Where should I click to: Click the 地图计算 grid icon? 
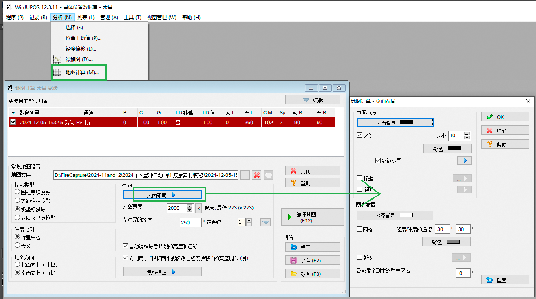tap(57, 73)
